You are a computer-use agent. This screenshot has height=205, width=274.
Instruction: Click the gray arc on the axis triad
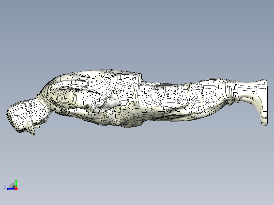(x=12, y=185)
